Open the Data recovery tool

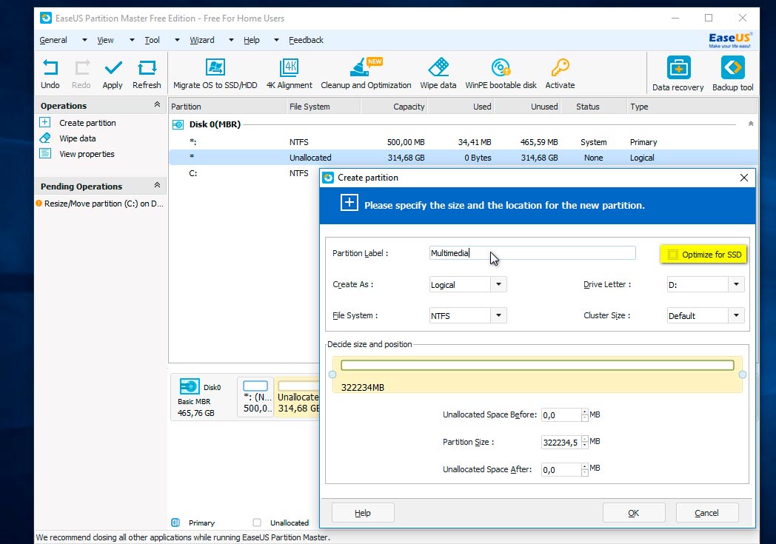pyautogui.click(x=678, y=68)
